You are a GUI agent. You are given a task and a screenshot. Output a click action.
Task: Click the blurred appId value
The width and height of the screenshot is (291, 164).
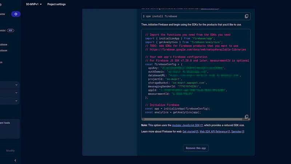192,90
